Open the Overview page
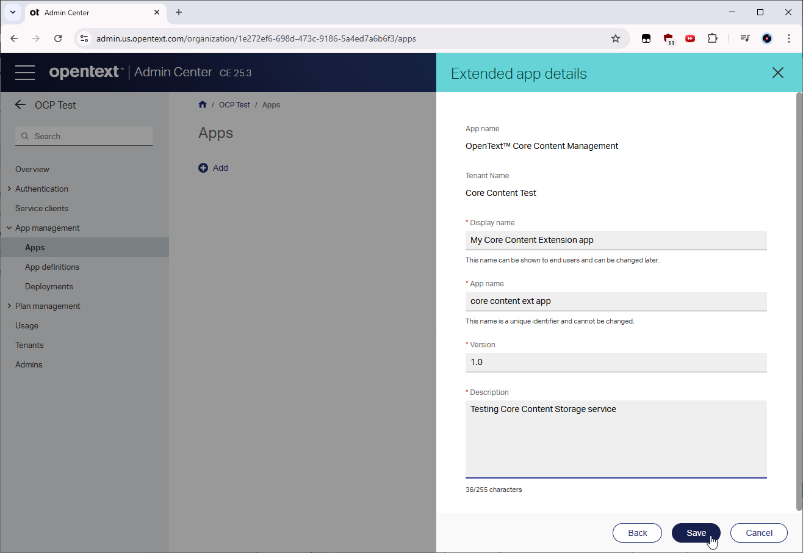 32,169
